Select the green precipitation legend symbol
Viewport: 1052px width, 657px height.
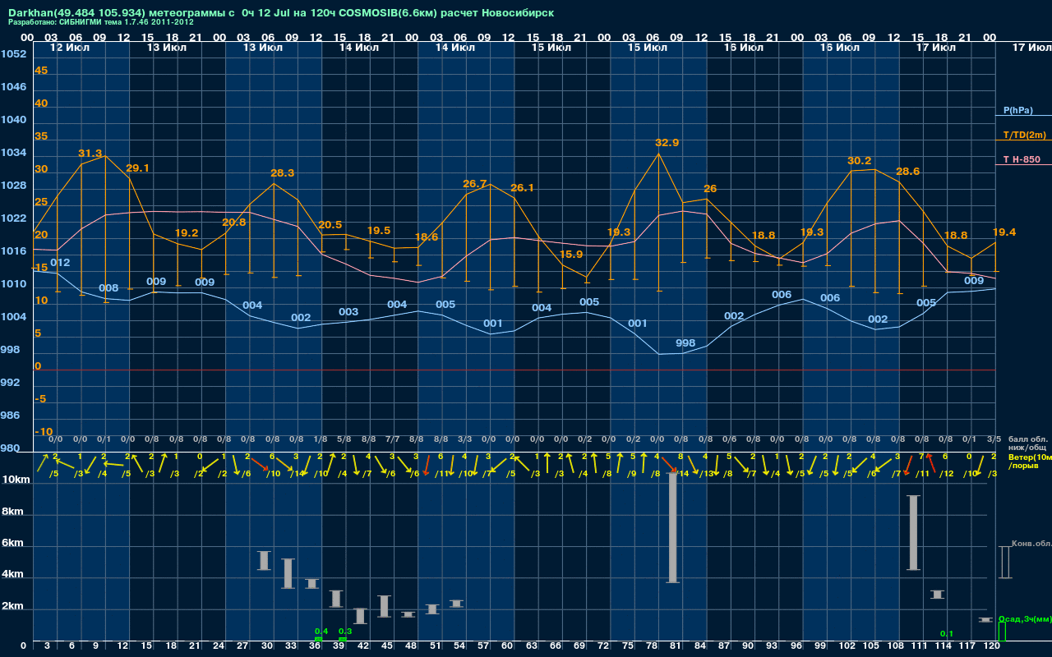(x=1001, y=632)
